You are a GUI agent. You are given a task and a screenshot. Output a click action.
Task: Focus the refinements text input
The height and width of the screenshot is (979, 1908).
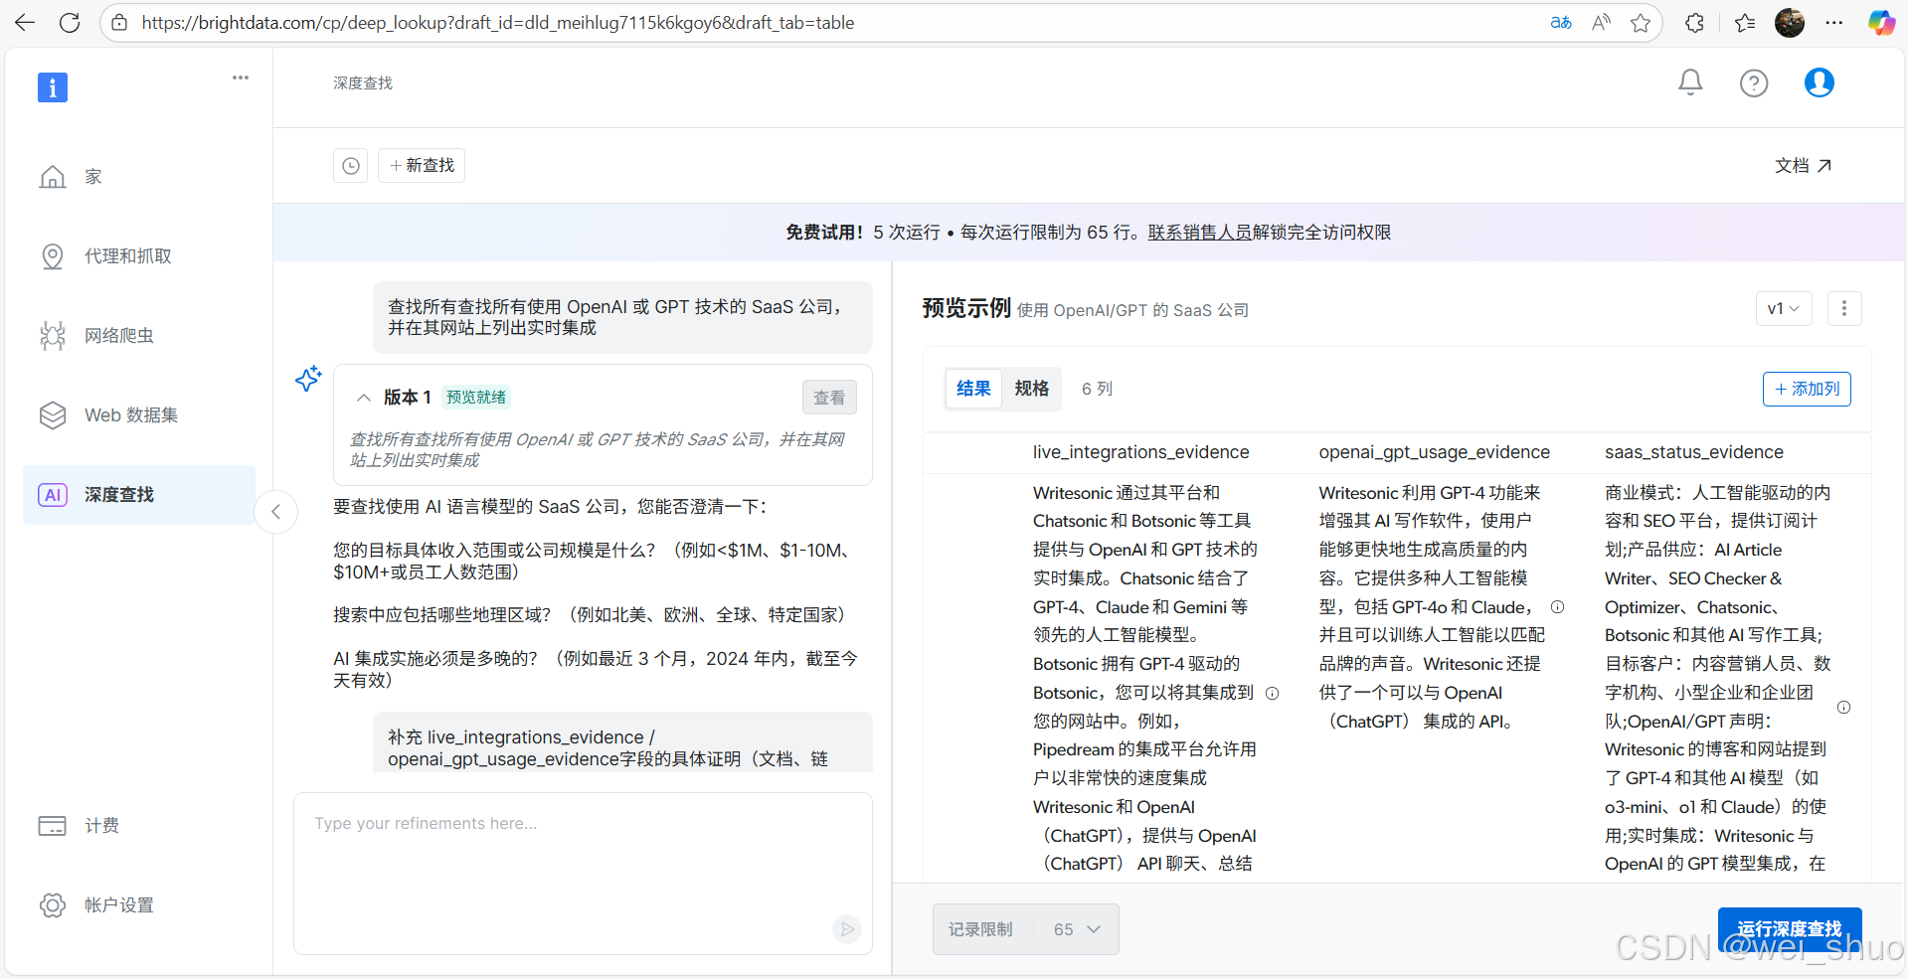pos(583,874)
